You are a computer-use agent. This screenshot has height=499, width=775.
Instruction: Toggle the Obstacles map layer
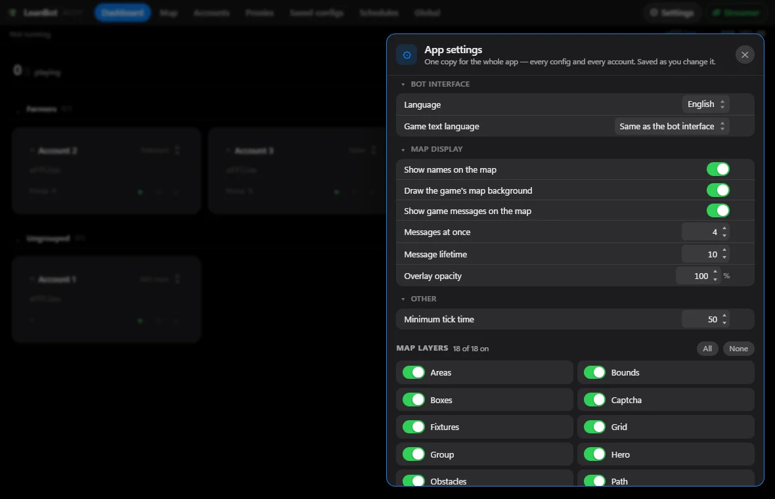[x=414, y=481]
